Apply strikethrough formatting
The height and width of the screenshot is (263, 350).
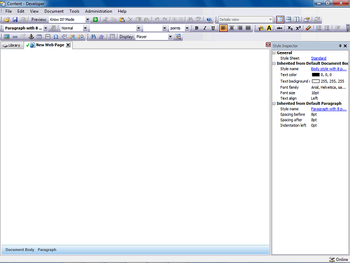279,28
